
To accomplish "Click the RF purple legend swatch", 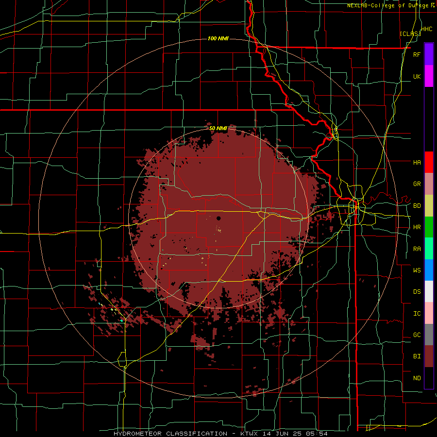I will point(429,54).
